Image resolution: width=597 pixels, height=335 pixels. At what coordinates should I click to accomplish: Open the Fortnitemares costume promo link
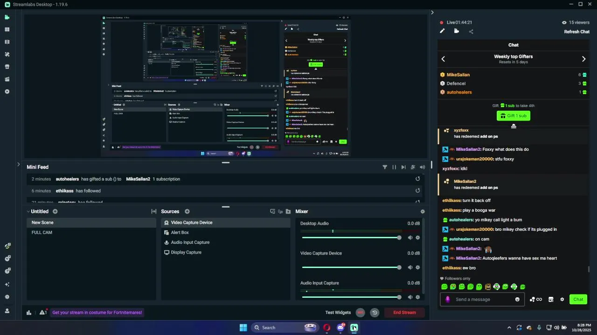[x=97, y=313]
